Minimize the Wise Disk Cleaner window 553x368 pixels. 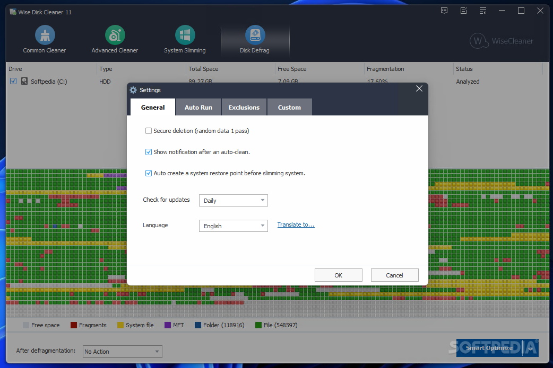point(502,11)
